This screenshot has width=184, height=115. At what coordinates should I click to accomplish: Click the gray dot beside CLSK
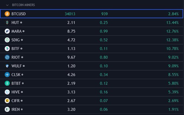pos(22,75)
